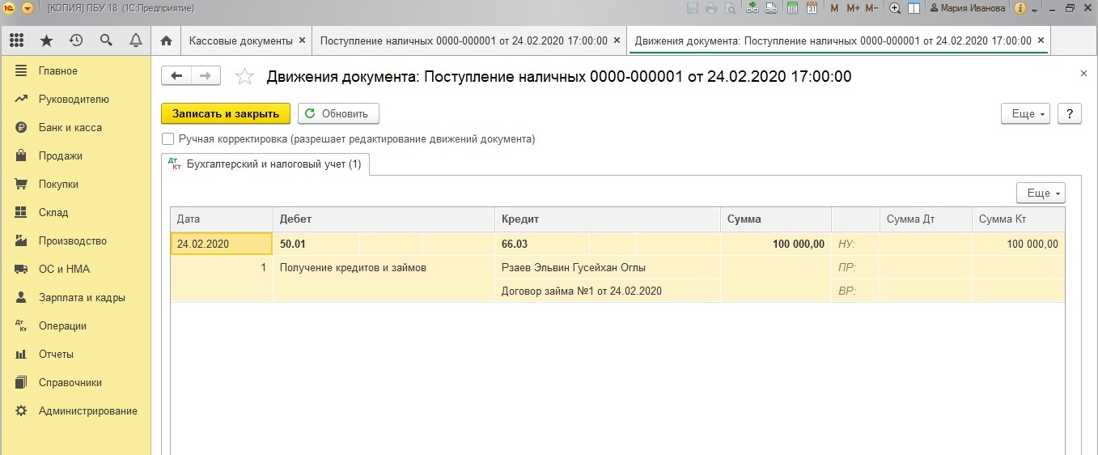This screenshot has height=455, width=1098.
Task: Switch to Поступление наличных document tab
Action: click(x=464, y=40)
